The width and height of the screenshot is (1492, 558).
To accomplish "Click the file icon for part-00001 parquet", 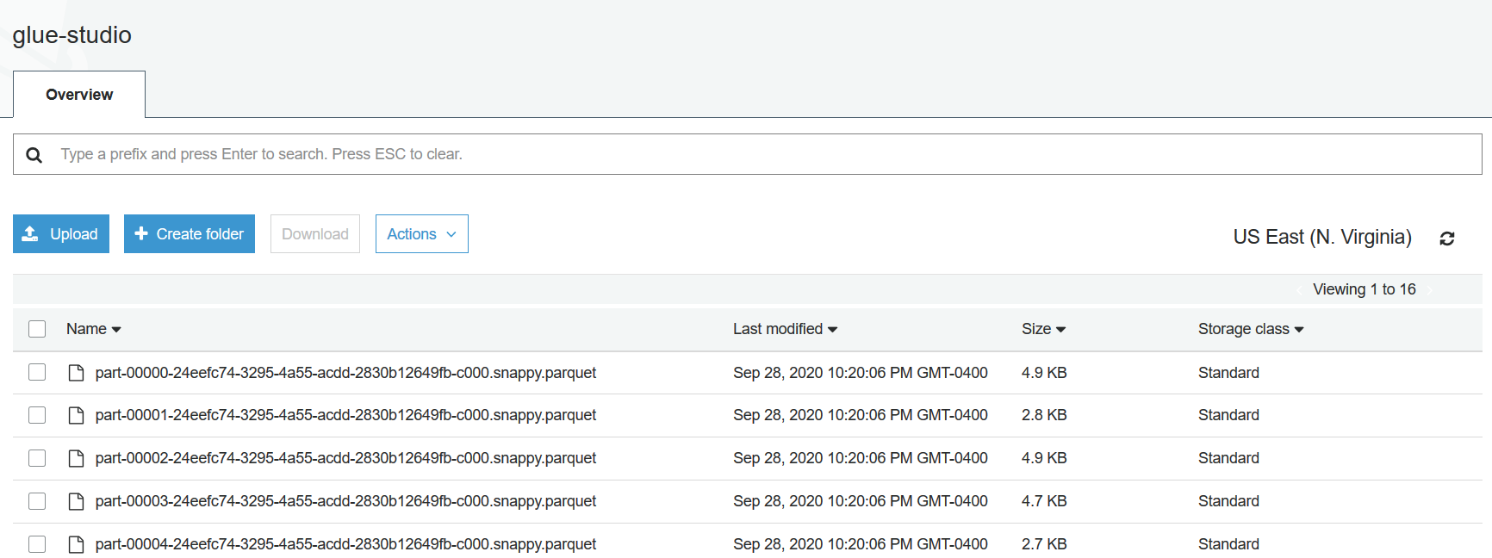I will (x=76, y=416).
